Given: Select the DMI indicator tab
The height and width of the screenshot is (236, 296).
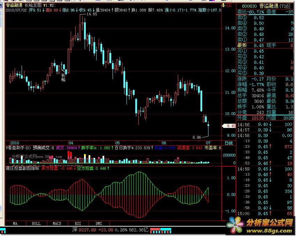Looking at the screenshot, I should click(x=99, y=223).
